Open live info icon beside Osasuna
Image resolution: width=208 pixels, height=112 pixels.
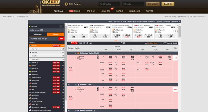(98, 58)
